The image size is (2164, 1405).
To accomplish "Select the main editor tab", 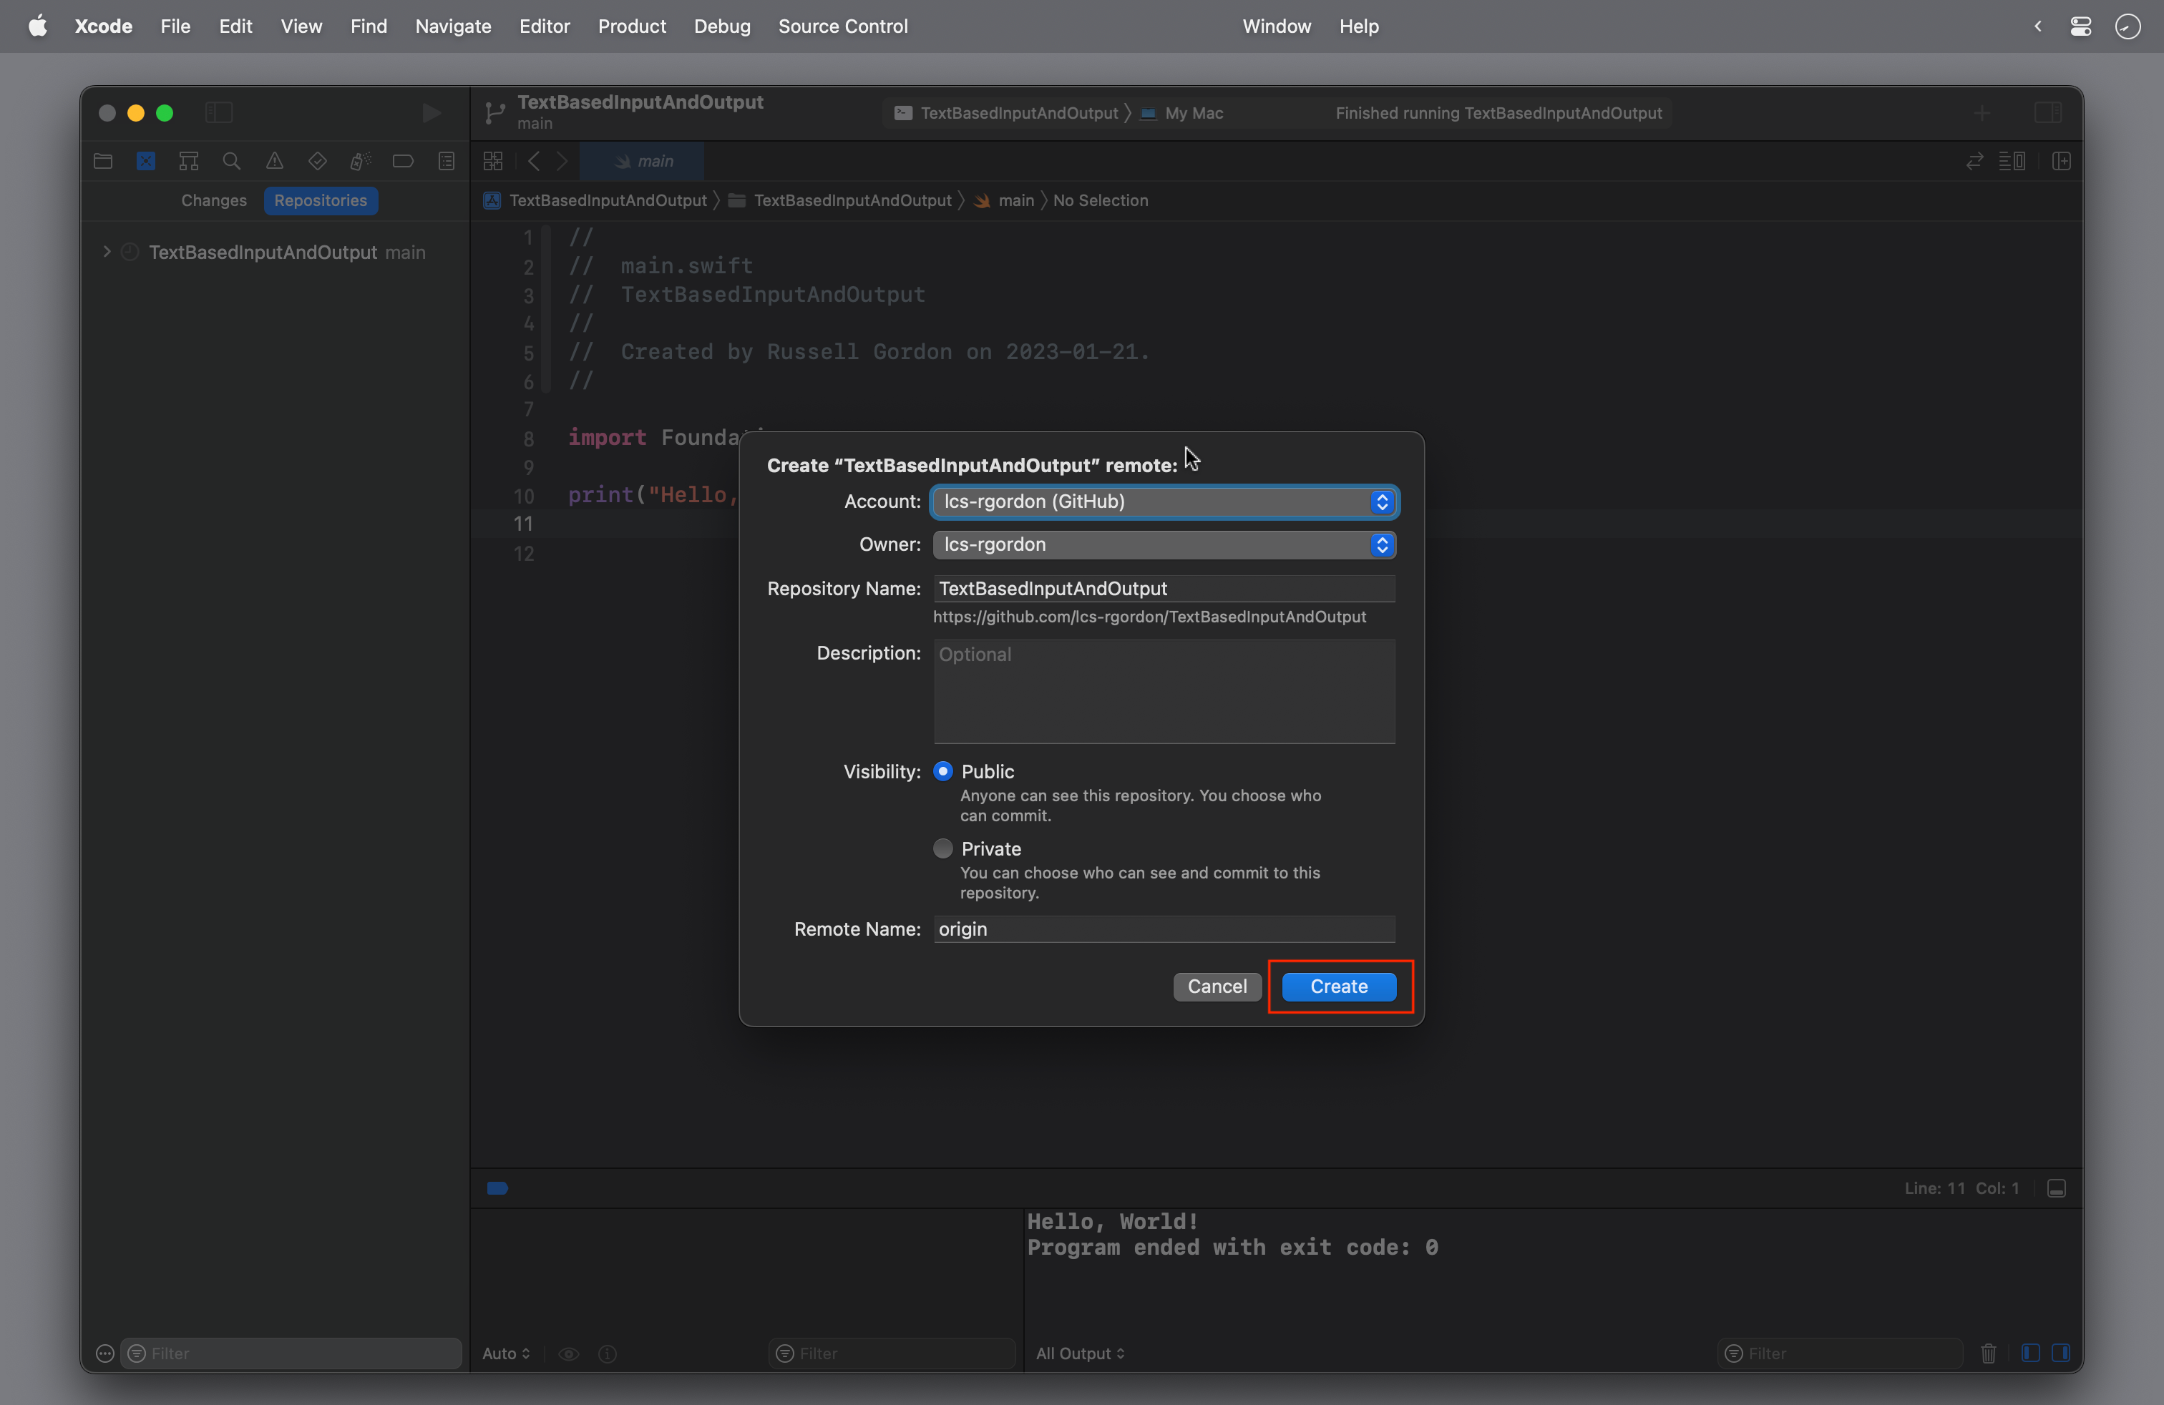I will click(642, 161).
